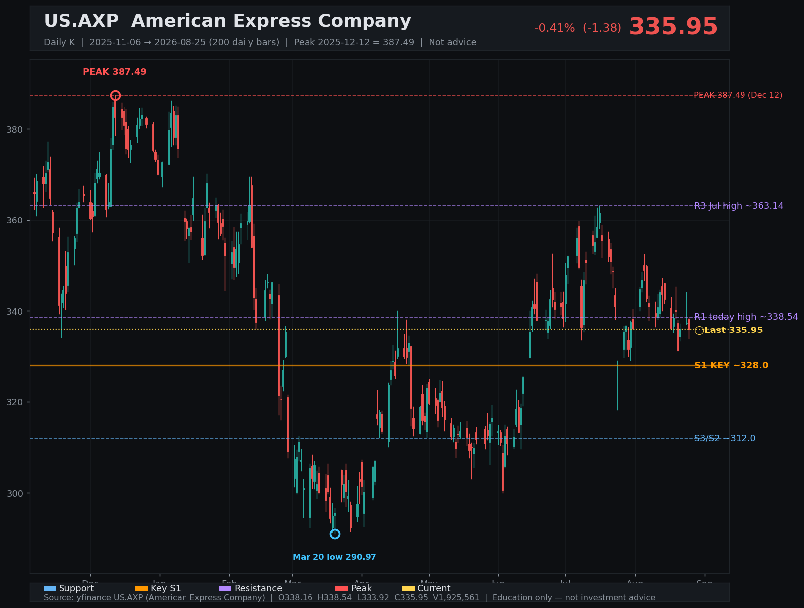Click the 360 y-axis tick label
The height and width of the screenshot is (608, 804).
14,221
